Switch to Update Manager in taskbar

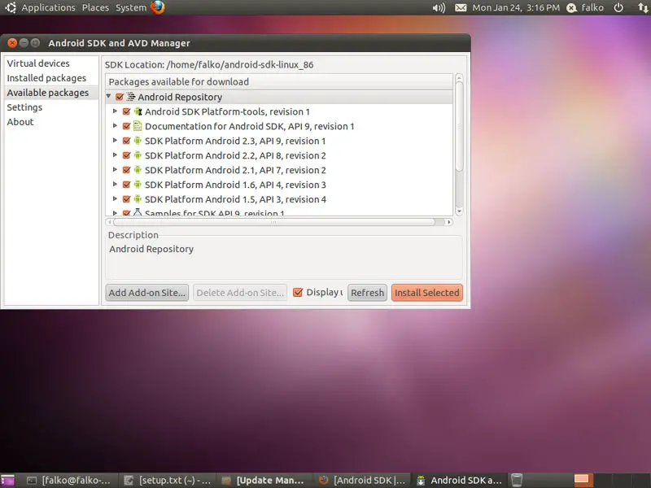263,481
